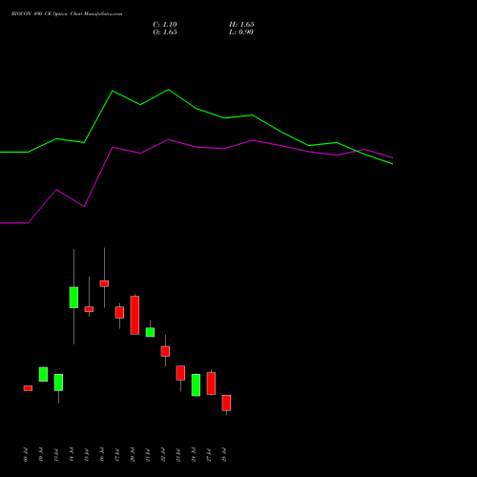The image size is (477, 477).
Task: Select the open value O: 1.65
Action: [165, 32]
